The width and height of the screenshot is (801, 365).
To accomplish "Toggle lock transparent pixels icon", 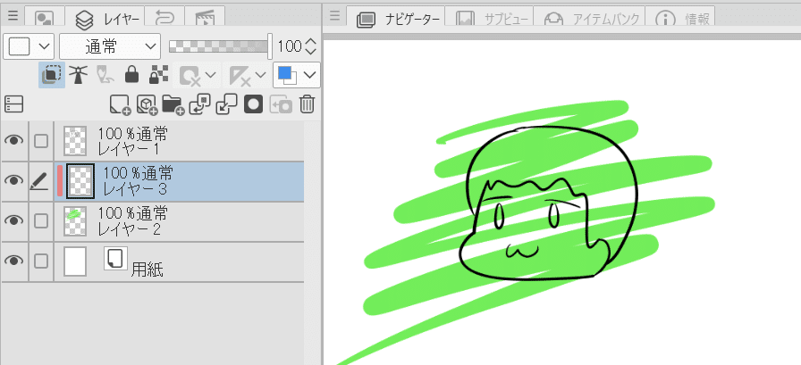I will coord(158,76).
